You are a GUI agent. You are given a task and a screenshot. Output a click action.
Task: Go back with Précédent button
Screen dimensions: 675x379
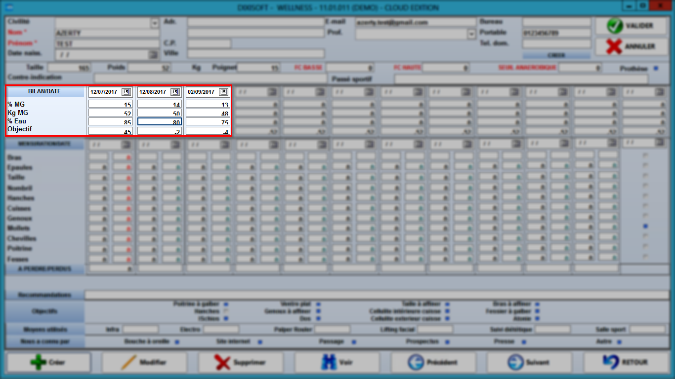click(433, 362)
